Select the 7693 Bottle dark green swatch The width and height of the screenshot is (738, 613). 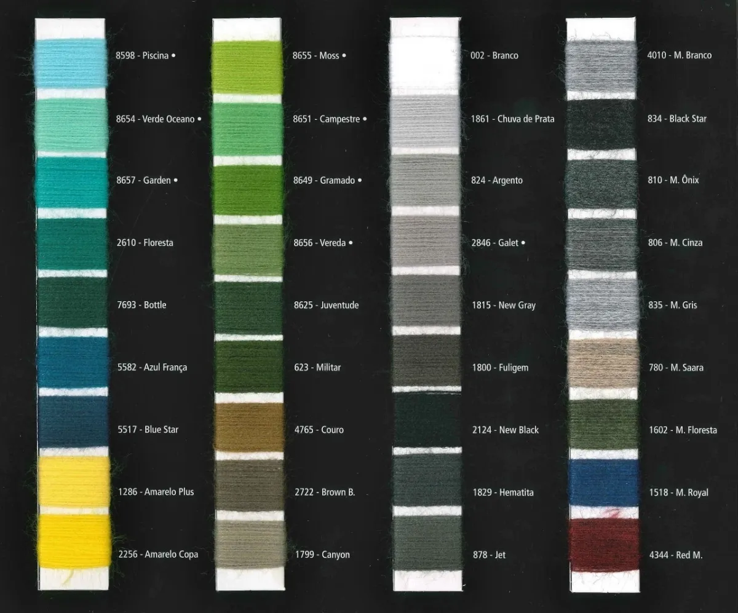(72, 303)
